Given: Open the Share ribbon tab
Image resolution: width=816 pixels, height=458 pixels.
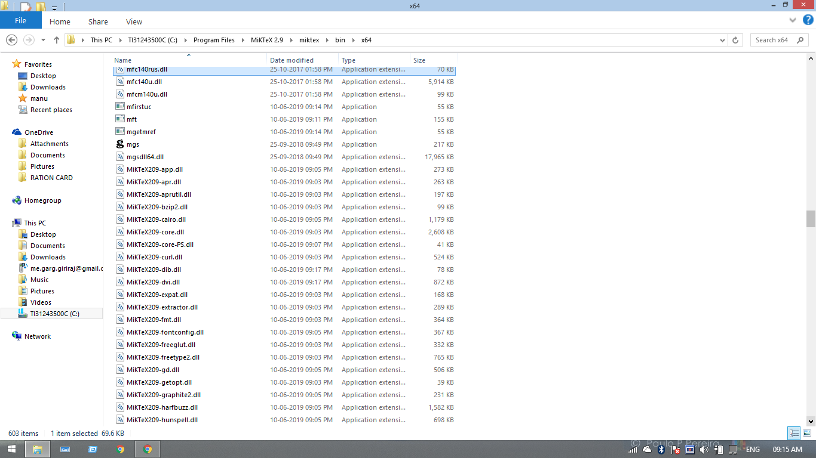Looking at the screenshot, I should 98,21.
